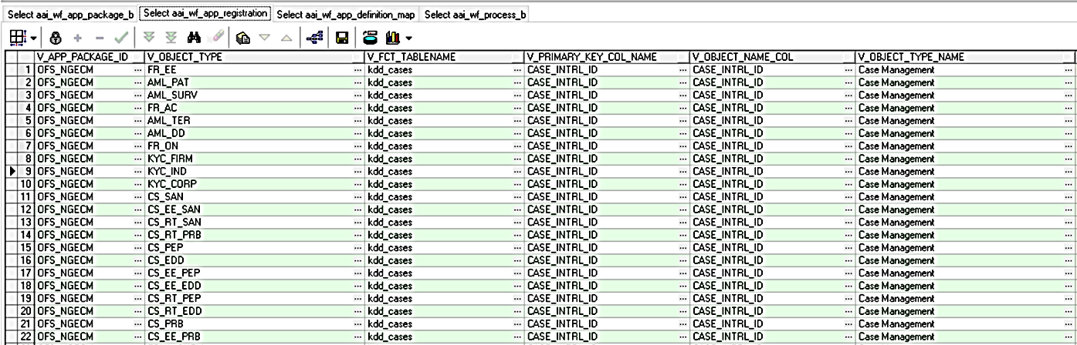Click the chart graph icon
The height and width of the screenshot is (345, 1077).
click(x=391, y=37)
